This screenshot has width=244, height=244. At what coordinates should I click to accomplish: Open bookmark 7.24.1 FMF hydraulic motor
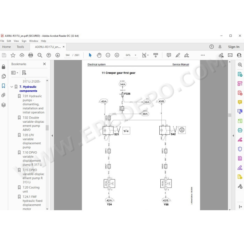tap(32, 203)
